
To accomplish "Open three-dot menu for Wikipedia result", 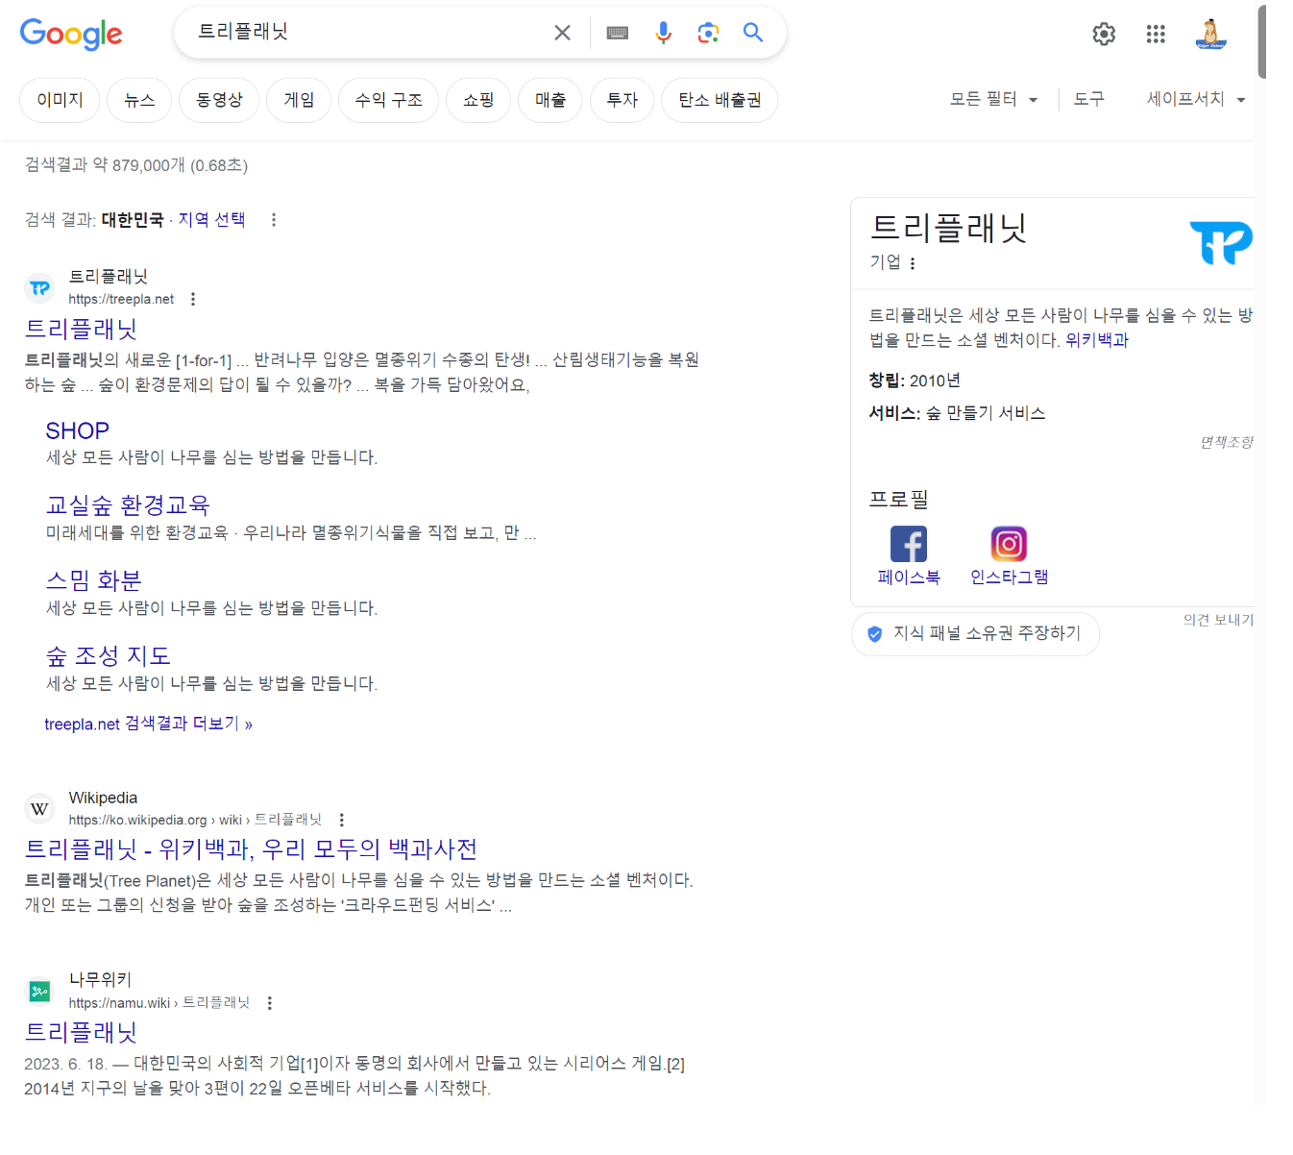I will coord(341,820).
